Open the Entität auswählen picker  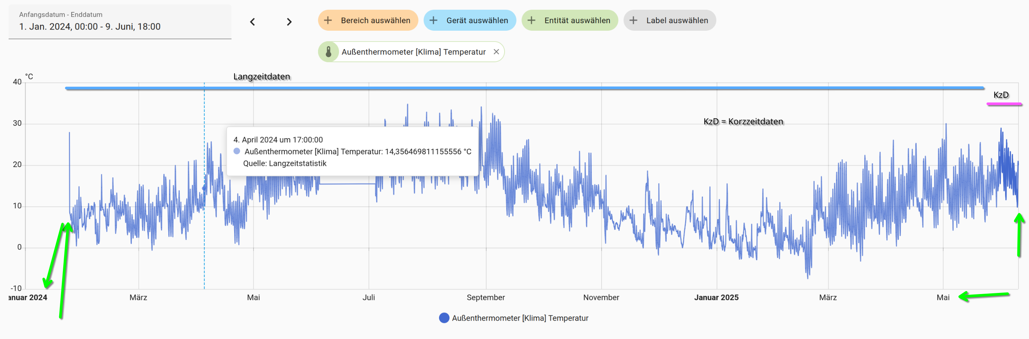coord(577,20)
